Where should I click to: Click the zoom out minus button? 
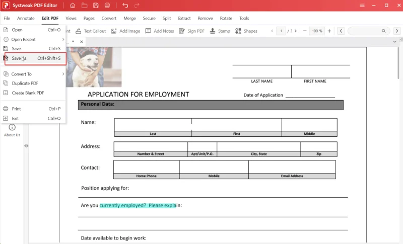pos(305,31)
